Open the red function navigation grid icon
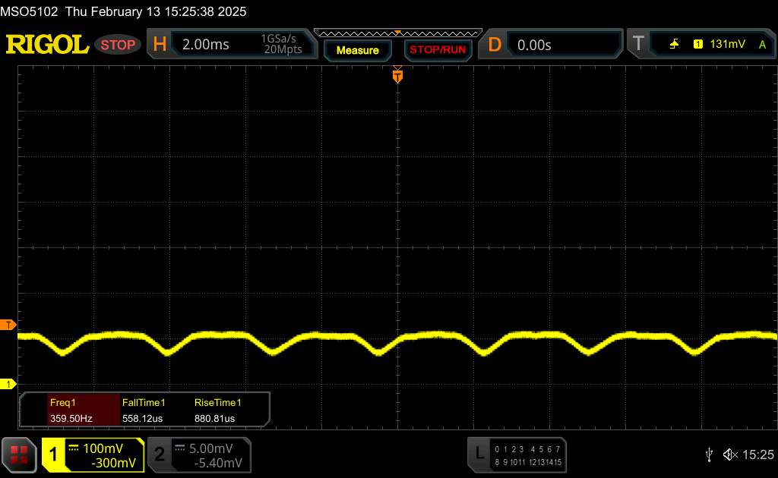The height and width of the screenshot is (478, 778). pyautogui.click(x=19, y=454)
